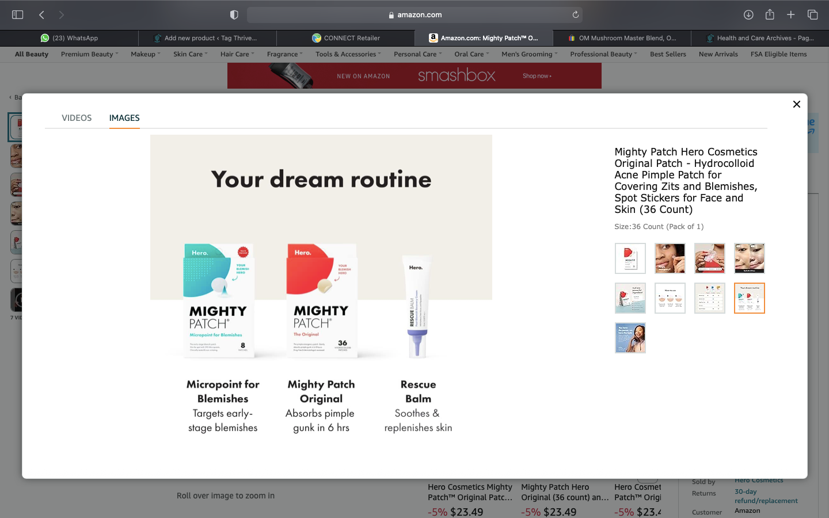
Task: Select thumbnail of smiling woman on blue
Action: (630, 338)
